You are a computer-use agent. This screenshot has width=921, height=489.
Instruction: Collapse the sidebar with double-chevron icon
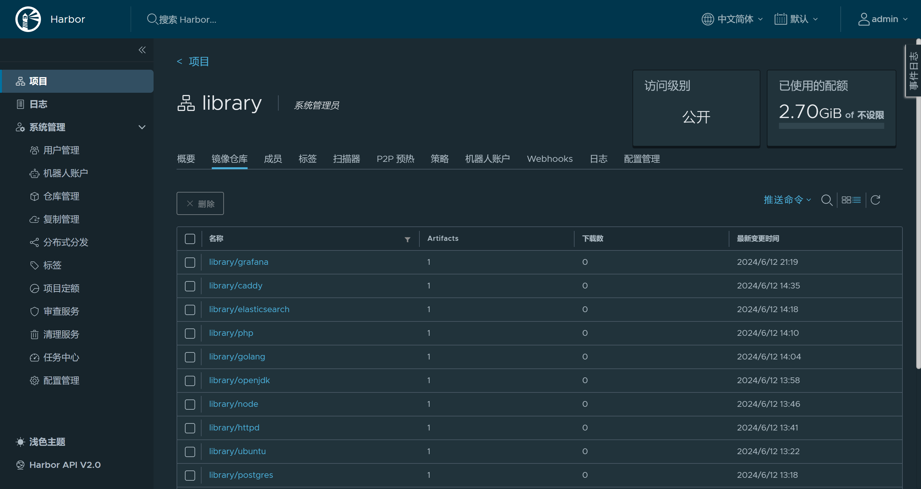tap(142, 50)
